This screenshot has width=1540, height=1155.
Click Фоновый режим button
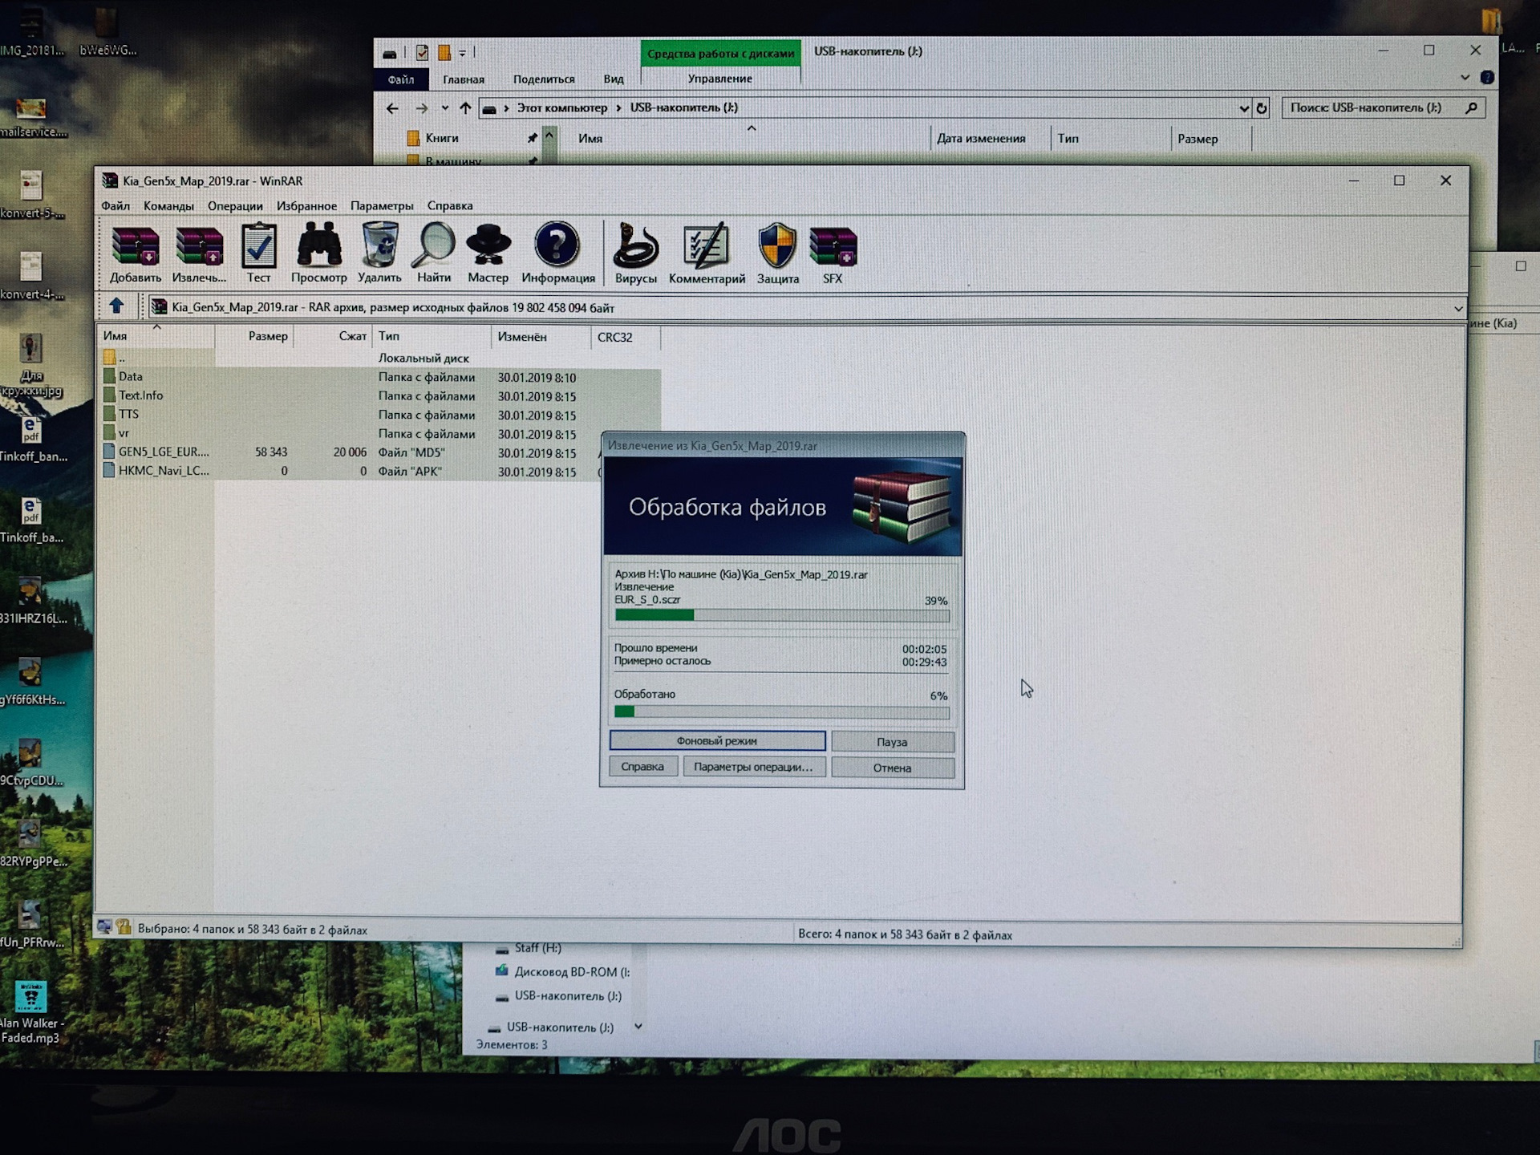tap(717, 740)
